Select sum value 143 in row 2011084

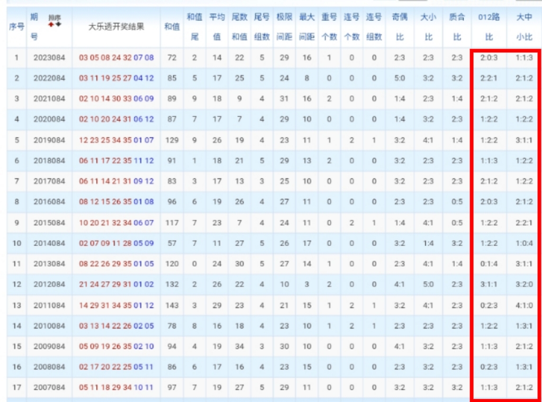(172, 305)
